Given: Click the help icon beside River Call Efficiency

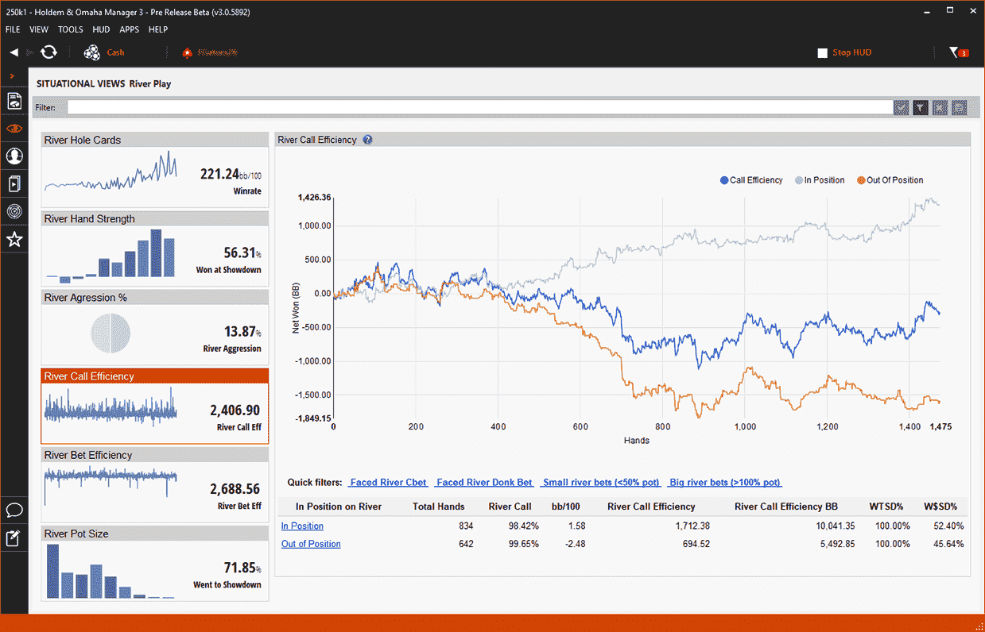Looking at the screenshot, I should coord(367,140).
